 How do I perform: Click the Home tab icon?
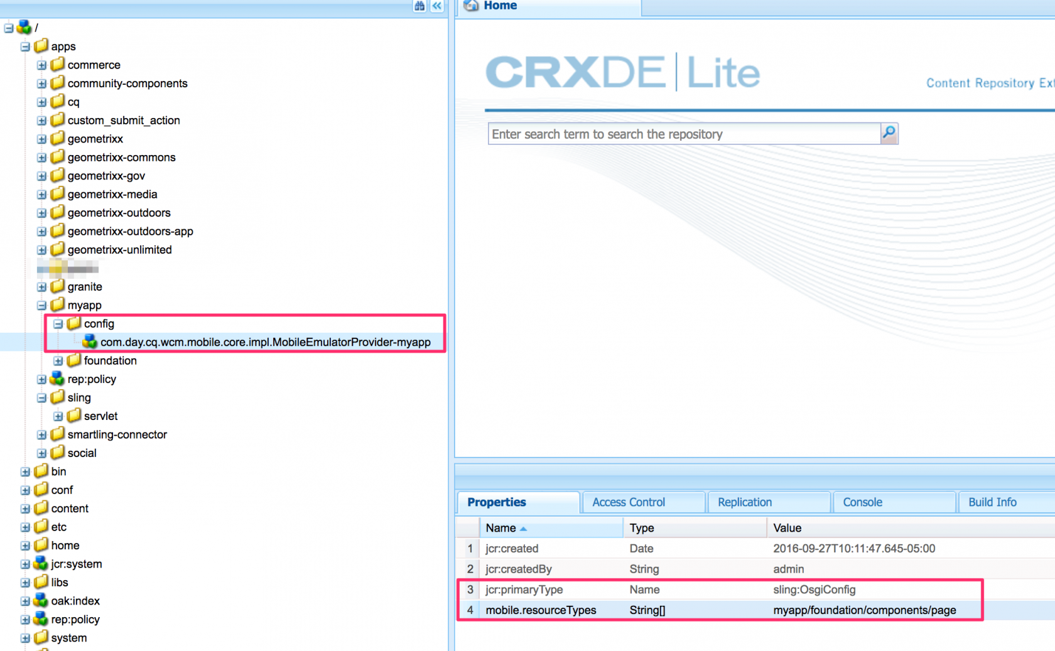tap(471, 6)
